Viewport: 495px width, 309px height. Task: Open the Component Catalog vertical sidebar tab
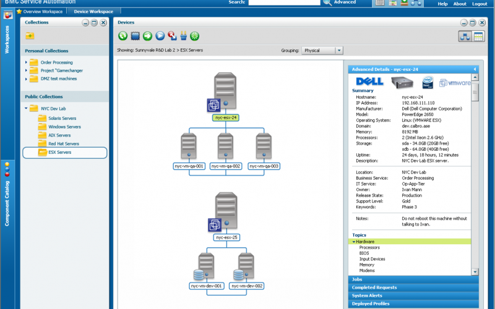(7, 203)
